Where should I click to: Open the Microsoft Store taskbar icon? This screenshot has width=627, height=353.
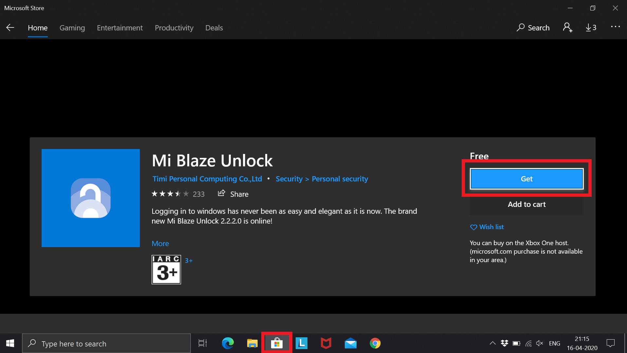point(277,343)
